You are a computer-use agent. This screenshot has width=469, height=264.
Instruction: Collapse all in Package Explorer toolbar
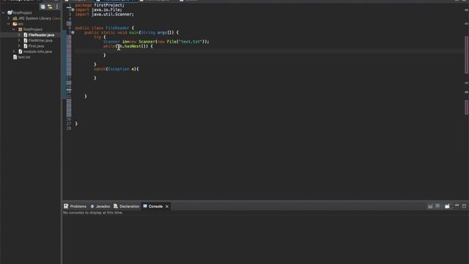43,7
